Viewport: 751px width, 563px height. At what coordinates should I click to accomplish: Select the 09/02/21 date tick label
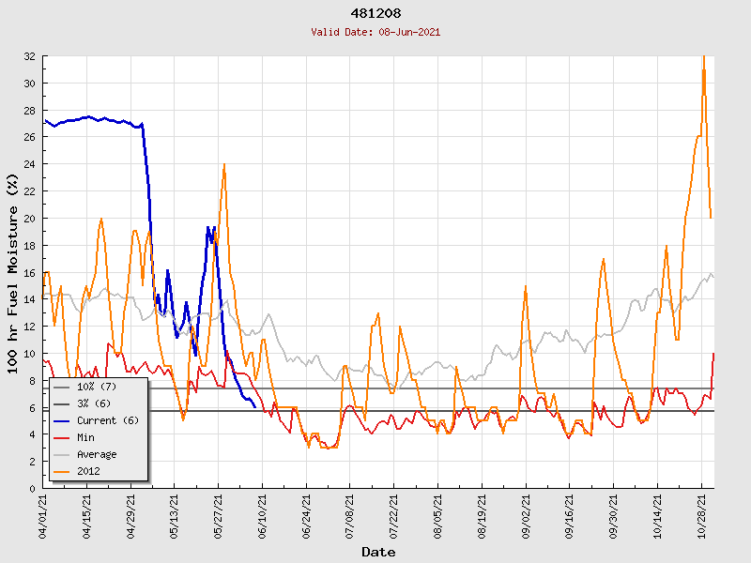525,516
